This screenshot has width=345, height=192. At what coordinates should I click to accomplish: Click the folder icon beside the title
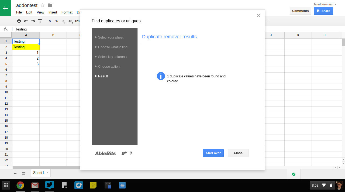coord(50,5)
